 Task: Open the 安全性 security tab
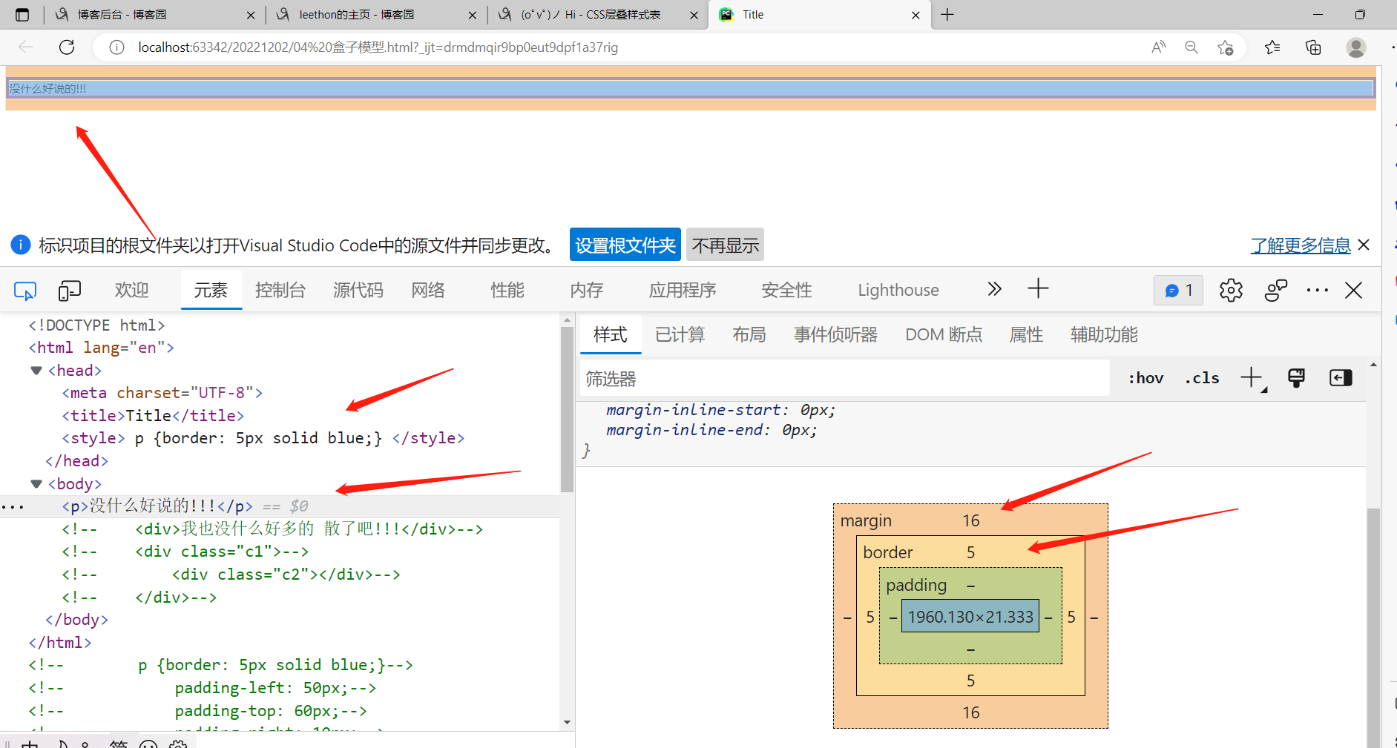tap(786, 290)
